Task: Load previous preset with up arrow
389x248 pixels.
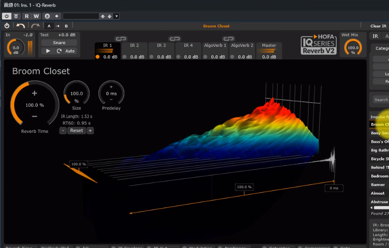Action: pyautogui.click(x=103, y=16)
